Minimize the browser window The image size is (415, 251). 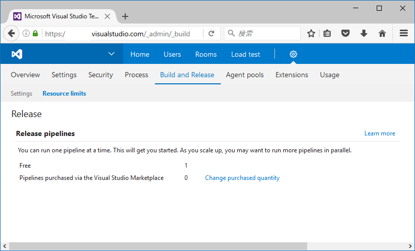[x=356, y=8]
